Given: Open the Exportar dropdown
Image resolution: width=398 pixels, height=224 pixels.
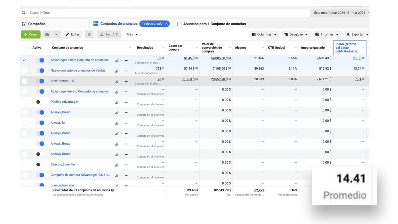Looking at the screenshot, I should pos(357,34).
